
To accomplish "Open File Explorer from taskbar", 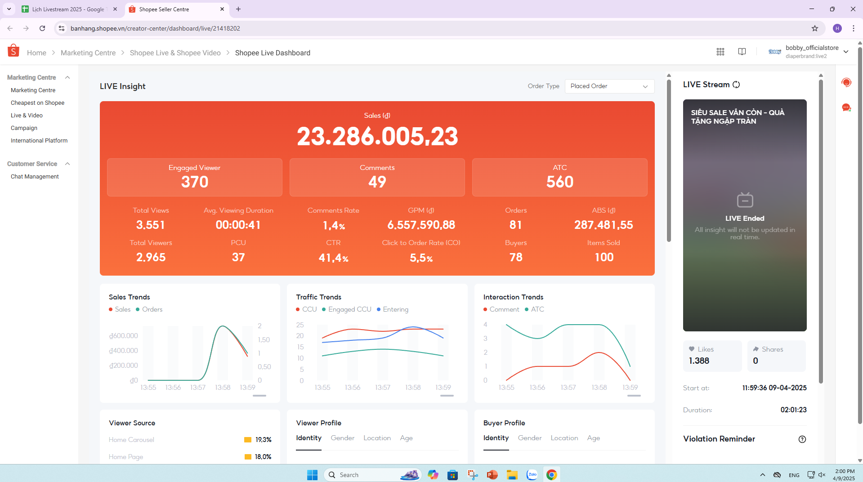I will click(512, 475).
